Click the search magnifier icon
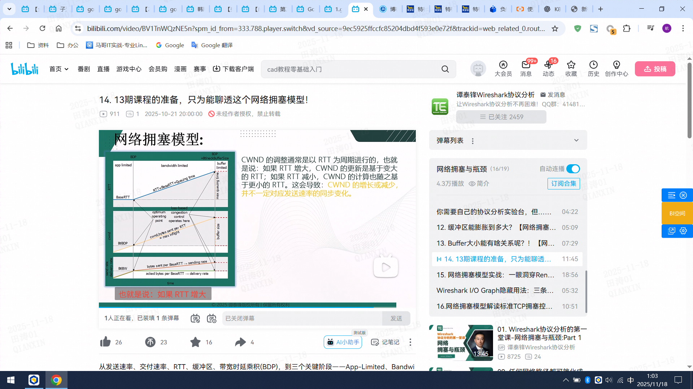 click(x=445, y=69)
